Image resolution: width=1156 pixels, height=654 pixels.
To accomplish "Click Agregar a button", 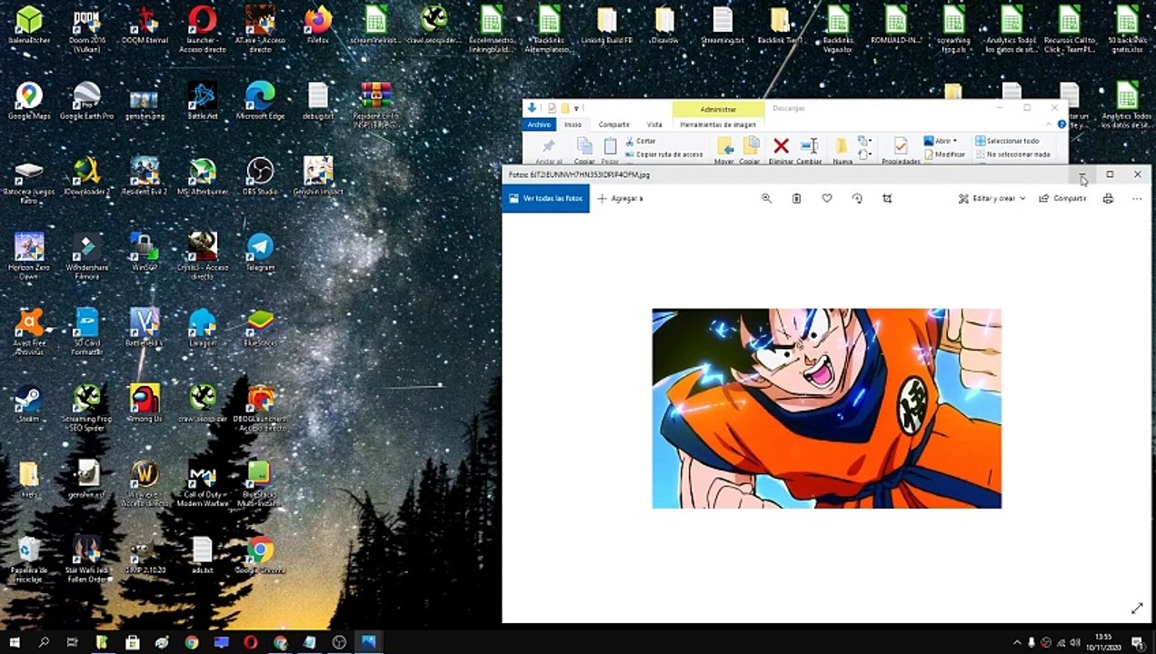I will [x=620, y=198].
